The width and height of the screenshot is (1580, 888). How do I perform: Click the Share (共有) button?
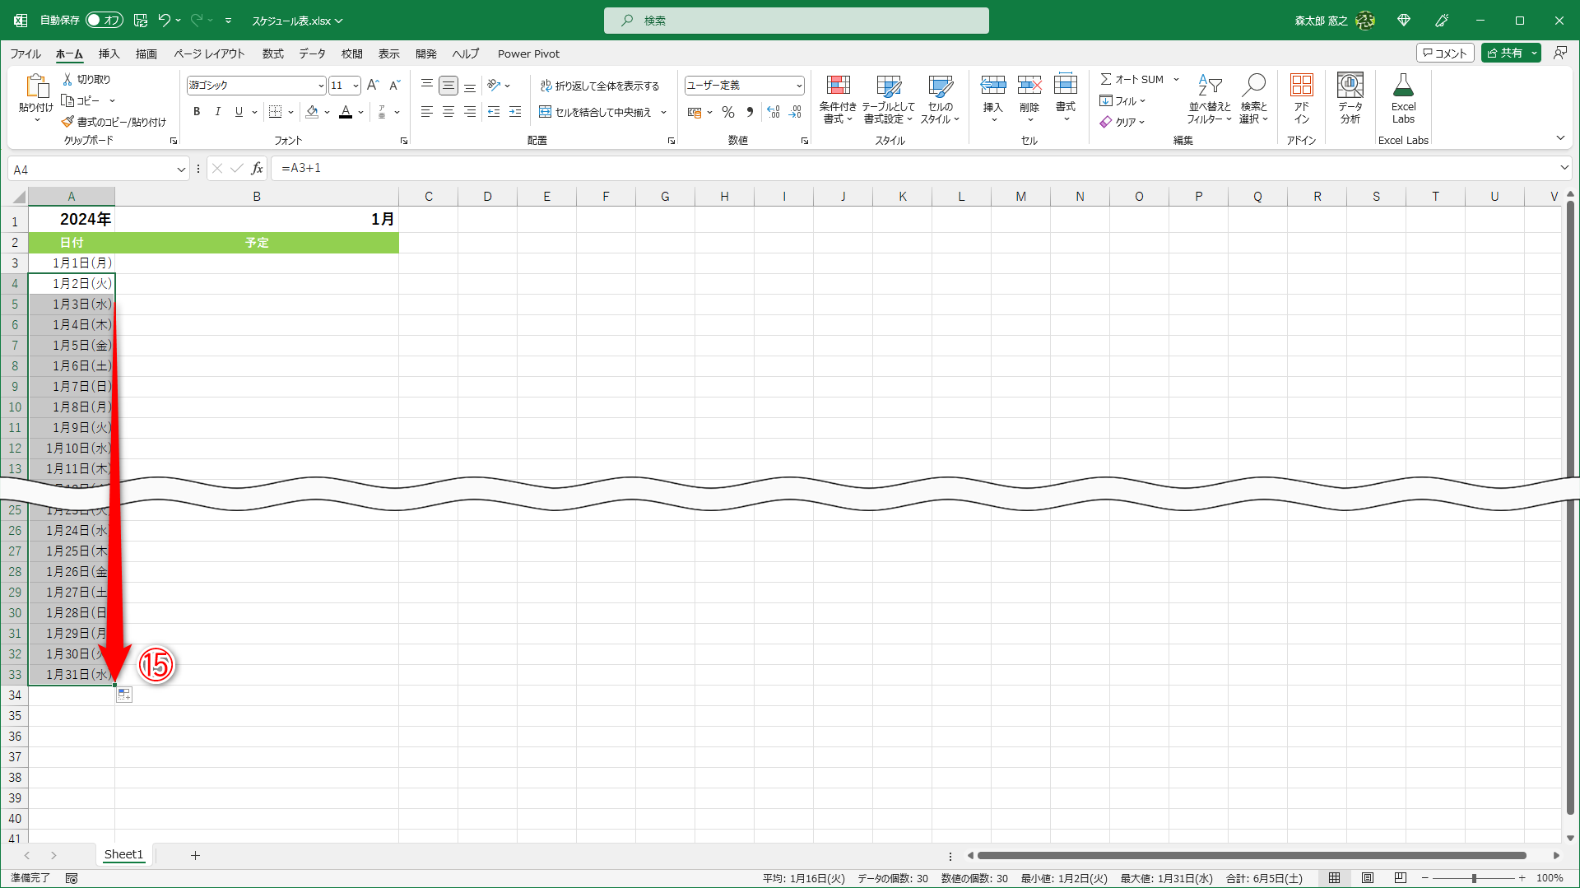pyautogui.click(x=1504, y=53)
